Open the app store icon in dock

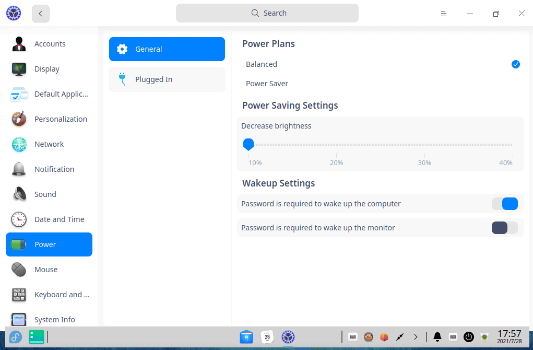coord(246,337)
